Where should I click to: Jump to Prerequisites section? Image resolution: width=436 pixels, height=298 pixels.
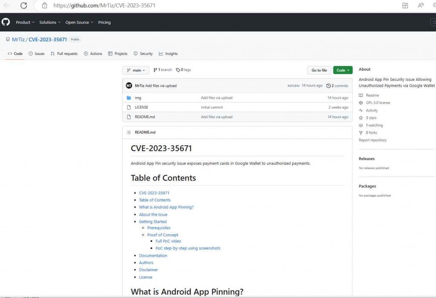159,228
